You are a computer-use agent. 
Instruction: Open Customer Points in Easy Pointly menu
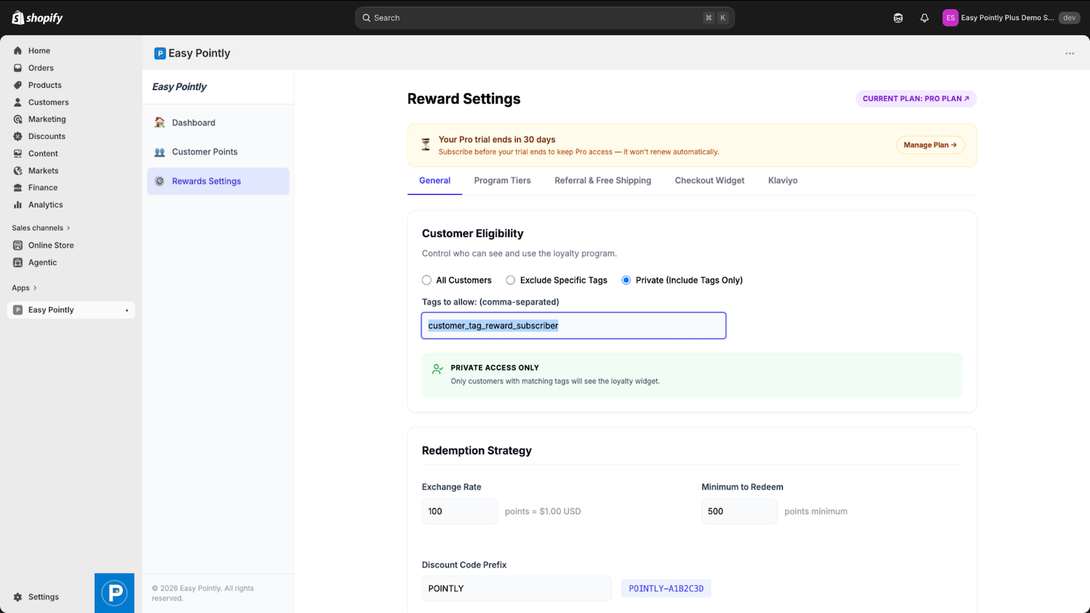(x=218, y=152)
